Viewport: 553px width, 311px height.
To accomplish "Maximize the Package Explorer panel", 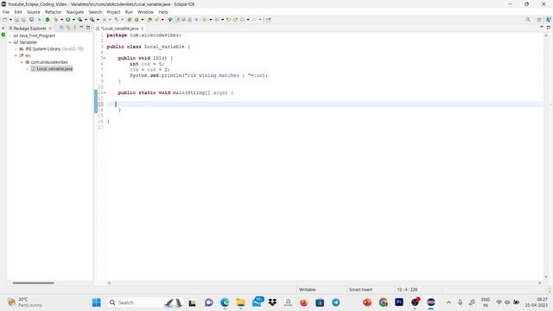I will click(x=88, y=27).
